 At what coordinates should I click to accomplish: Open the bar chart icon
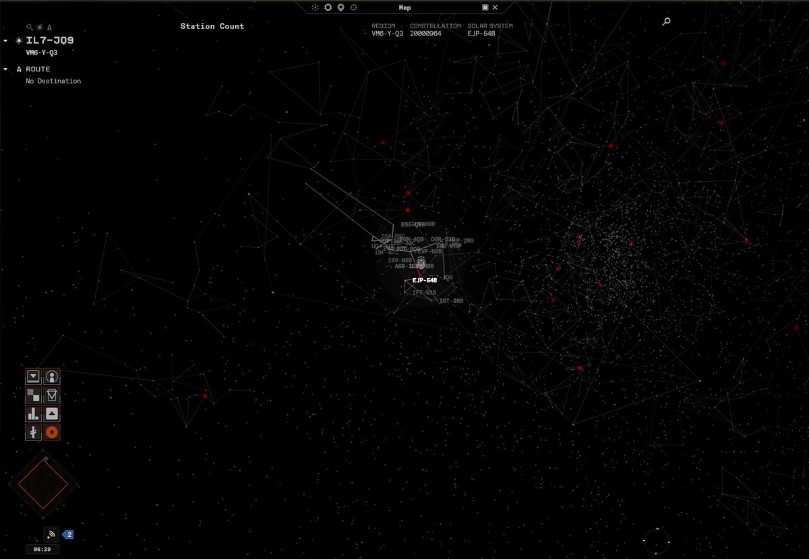pyautogui.click(x=34, y=414)
